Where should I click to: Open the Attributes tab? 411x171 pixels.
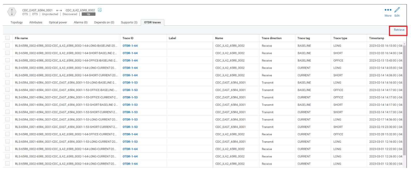point(36,22)
